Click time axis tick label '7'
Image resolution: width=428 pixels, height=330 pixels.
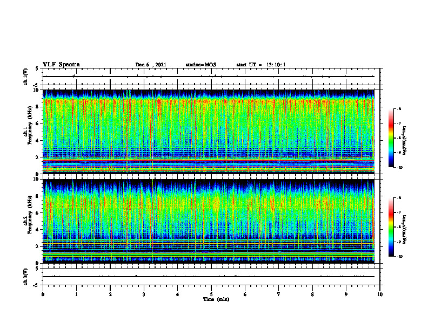coord(279,294)
